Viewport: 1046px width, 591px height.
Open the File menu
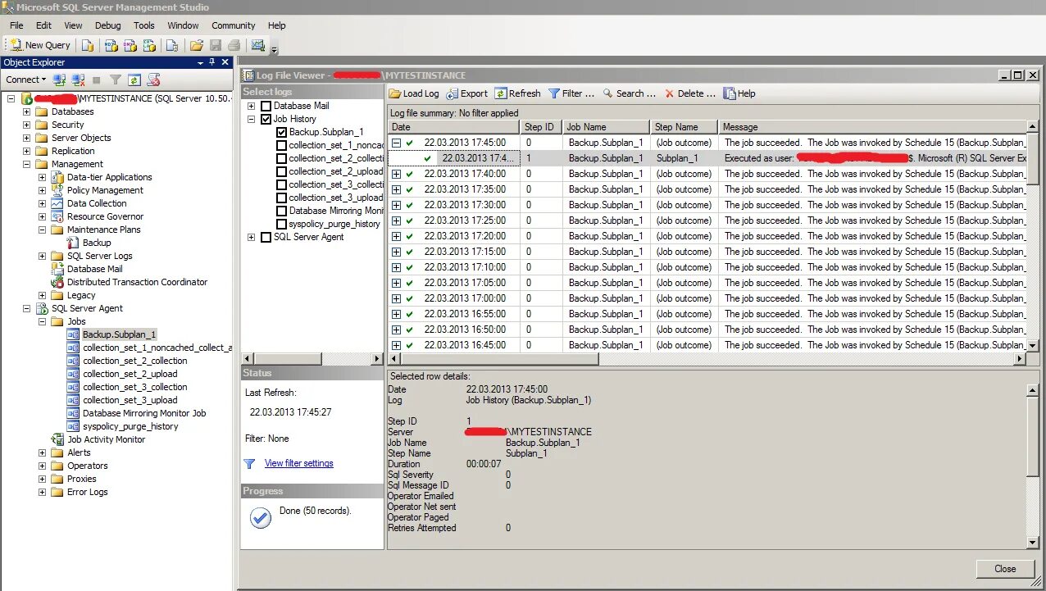16,25
